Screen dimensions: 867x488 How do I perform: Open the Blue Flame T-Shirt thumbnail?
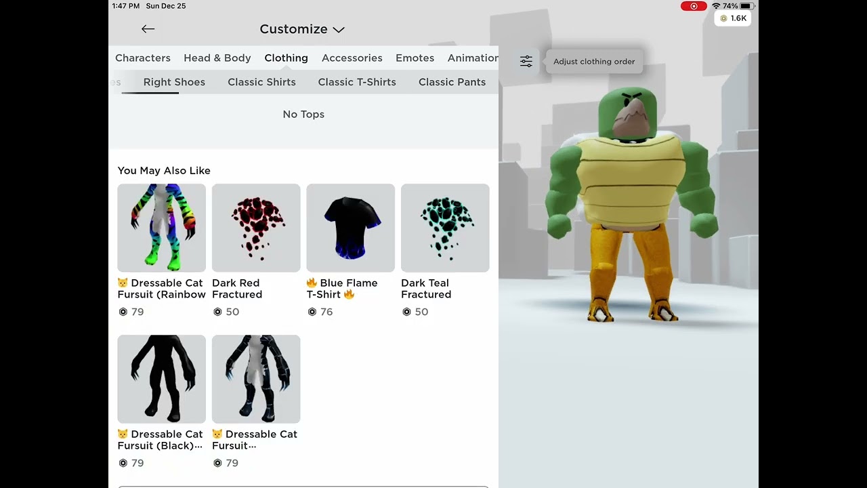click(350, 228)
